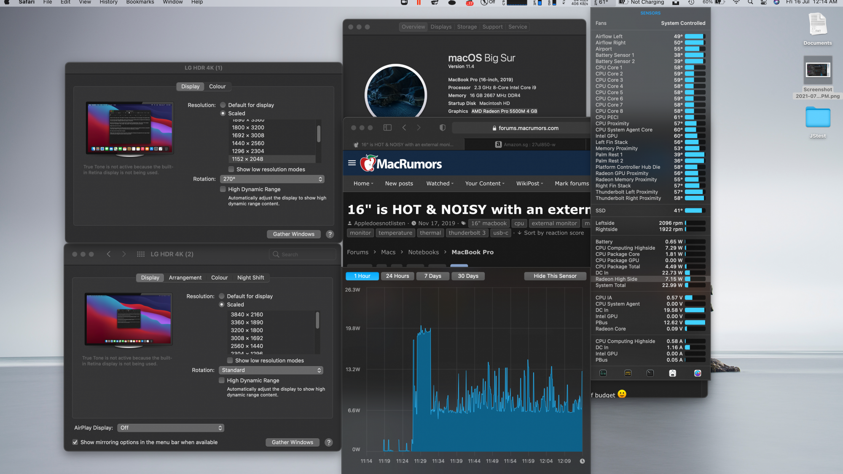The height and width of the screenshot is (474, 843).
Task: Click the Safari sidebar toggle icon
Action: point(387,128)
